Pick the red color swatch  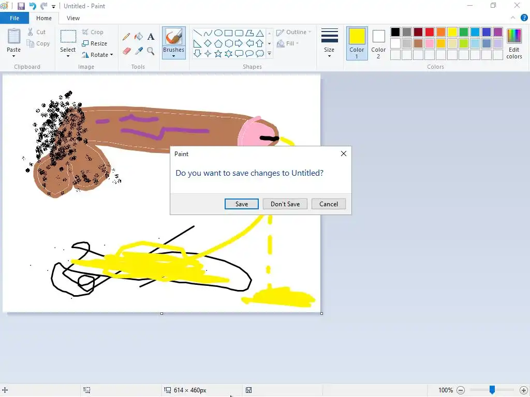pyautogui.click(x=430, y=32)
